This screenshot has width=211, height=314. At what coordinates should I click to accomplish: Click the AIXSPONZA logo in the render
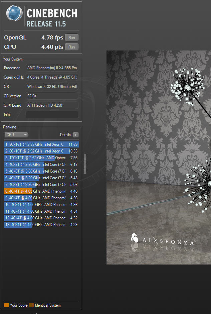[163, 240]
